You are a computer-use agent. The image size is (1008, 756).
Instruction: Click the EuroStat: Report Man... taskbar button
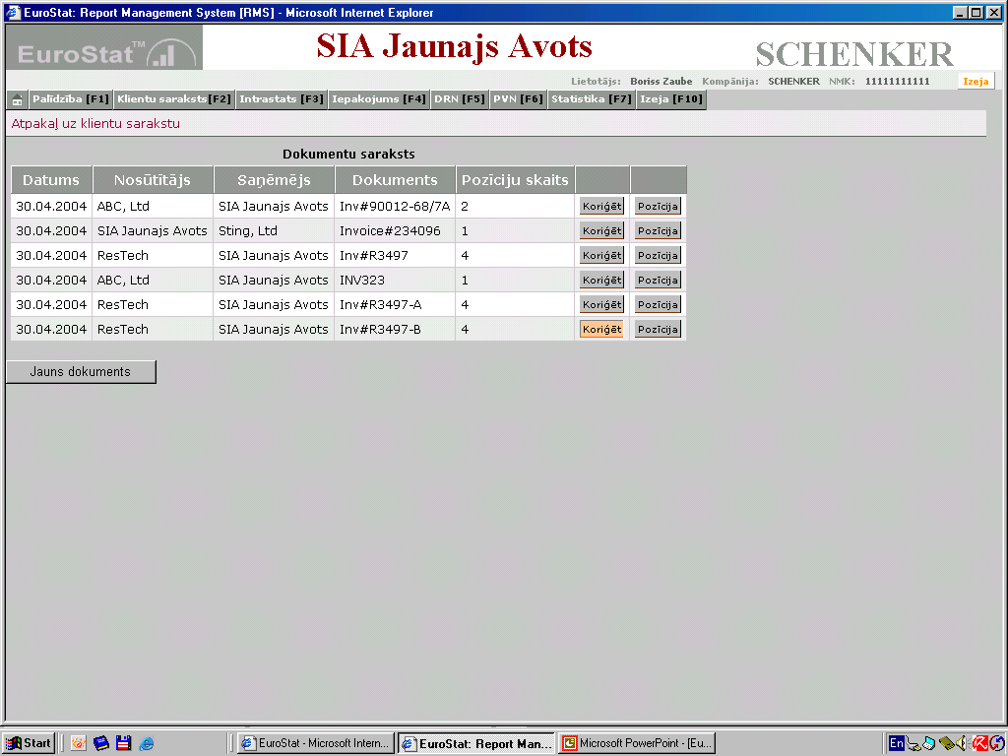(x=475, y=743)
